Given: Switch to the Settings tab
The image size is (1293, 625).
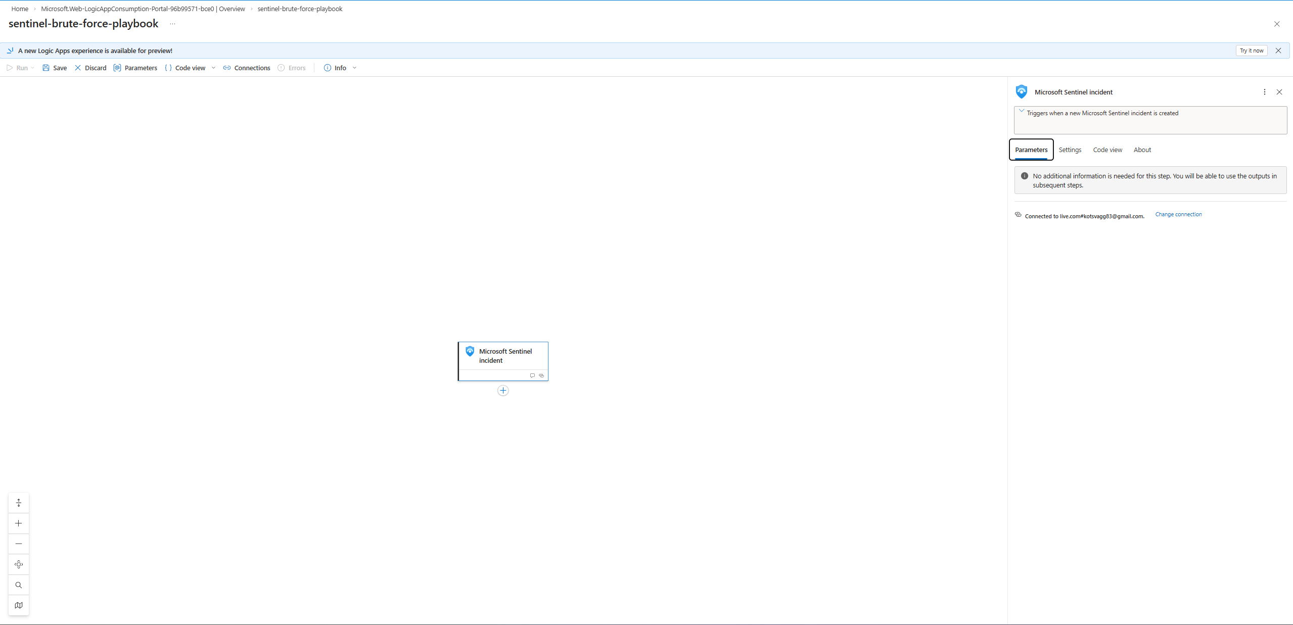Looking at the screenshot, I should [x=1070, y=150].
